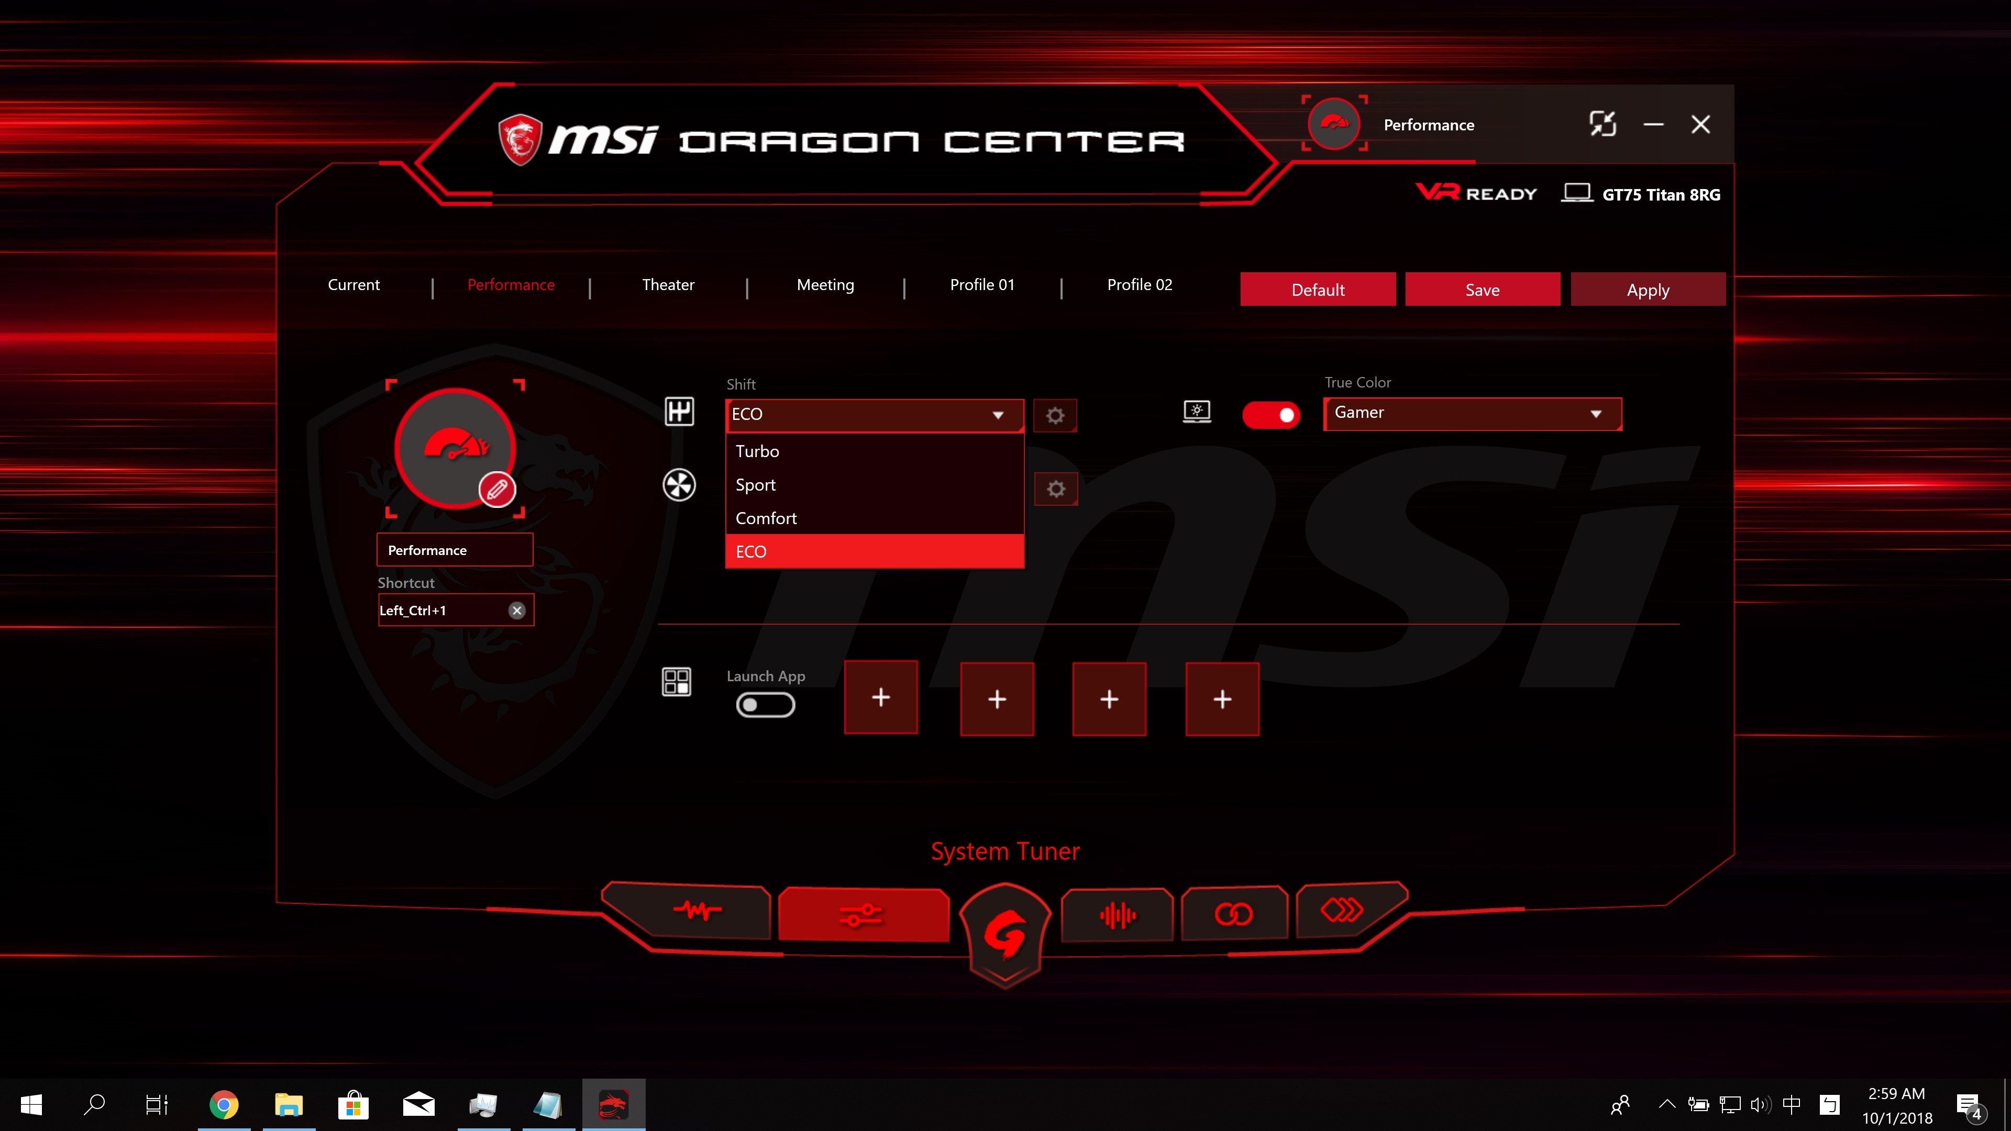
Task: Open the System Monitor tab icon
Action: 687,911
